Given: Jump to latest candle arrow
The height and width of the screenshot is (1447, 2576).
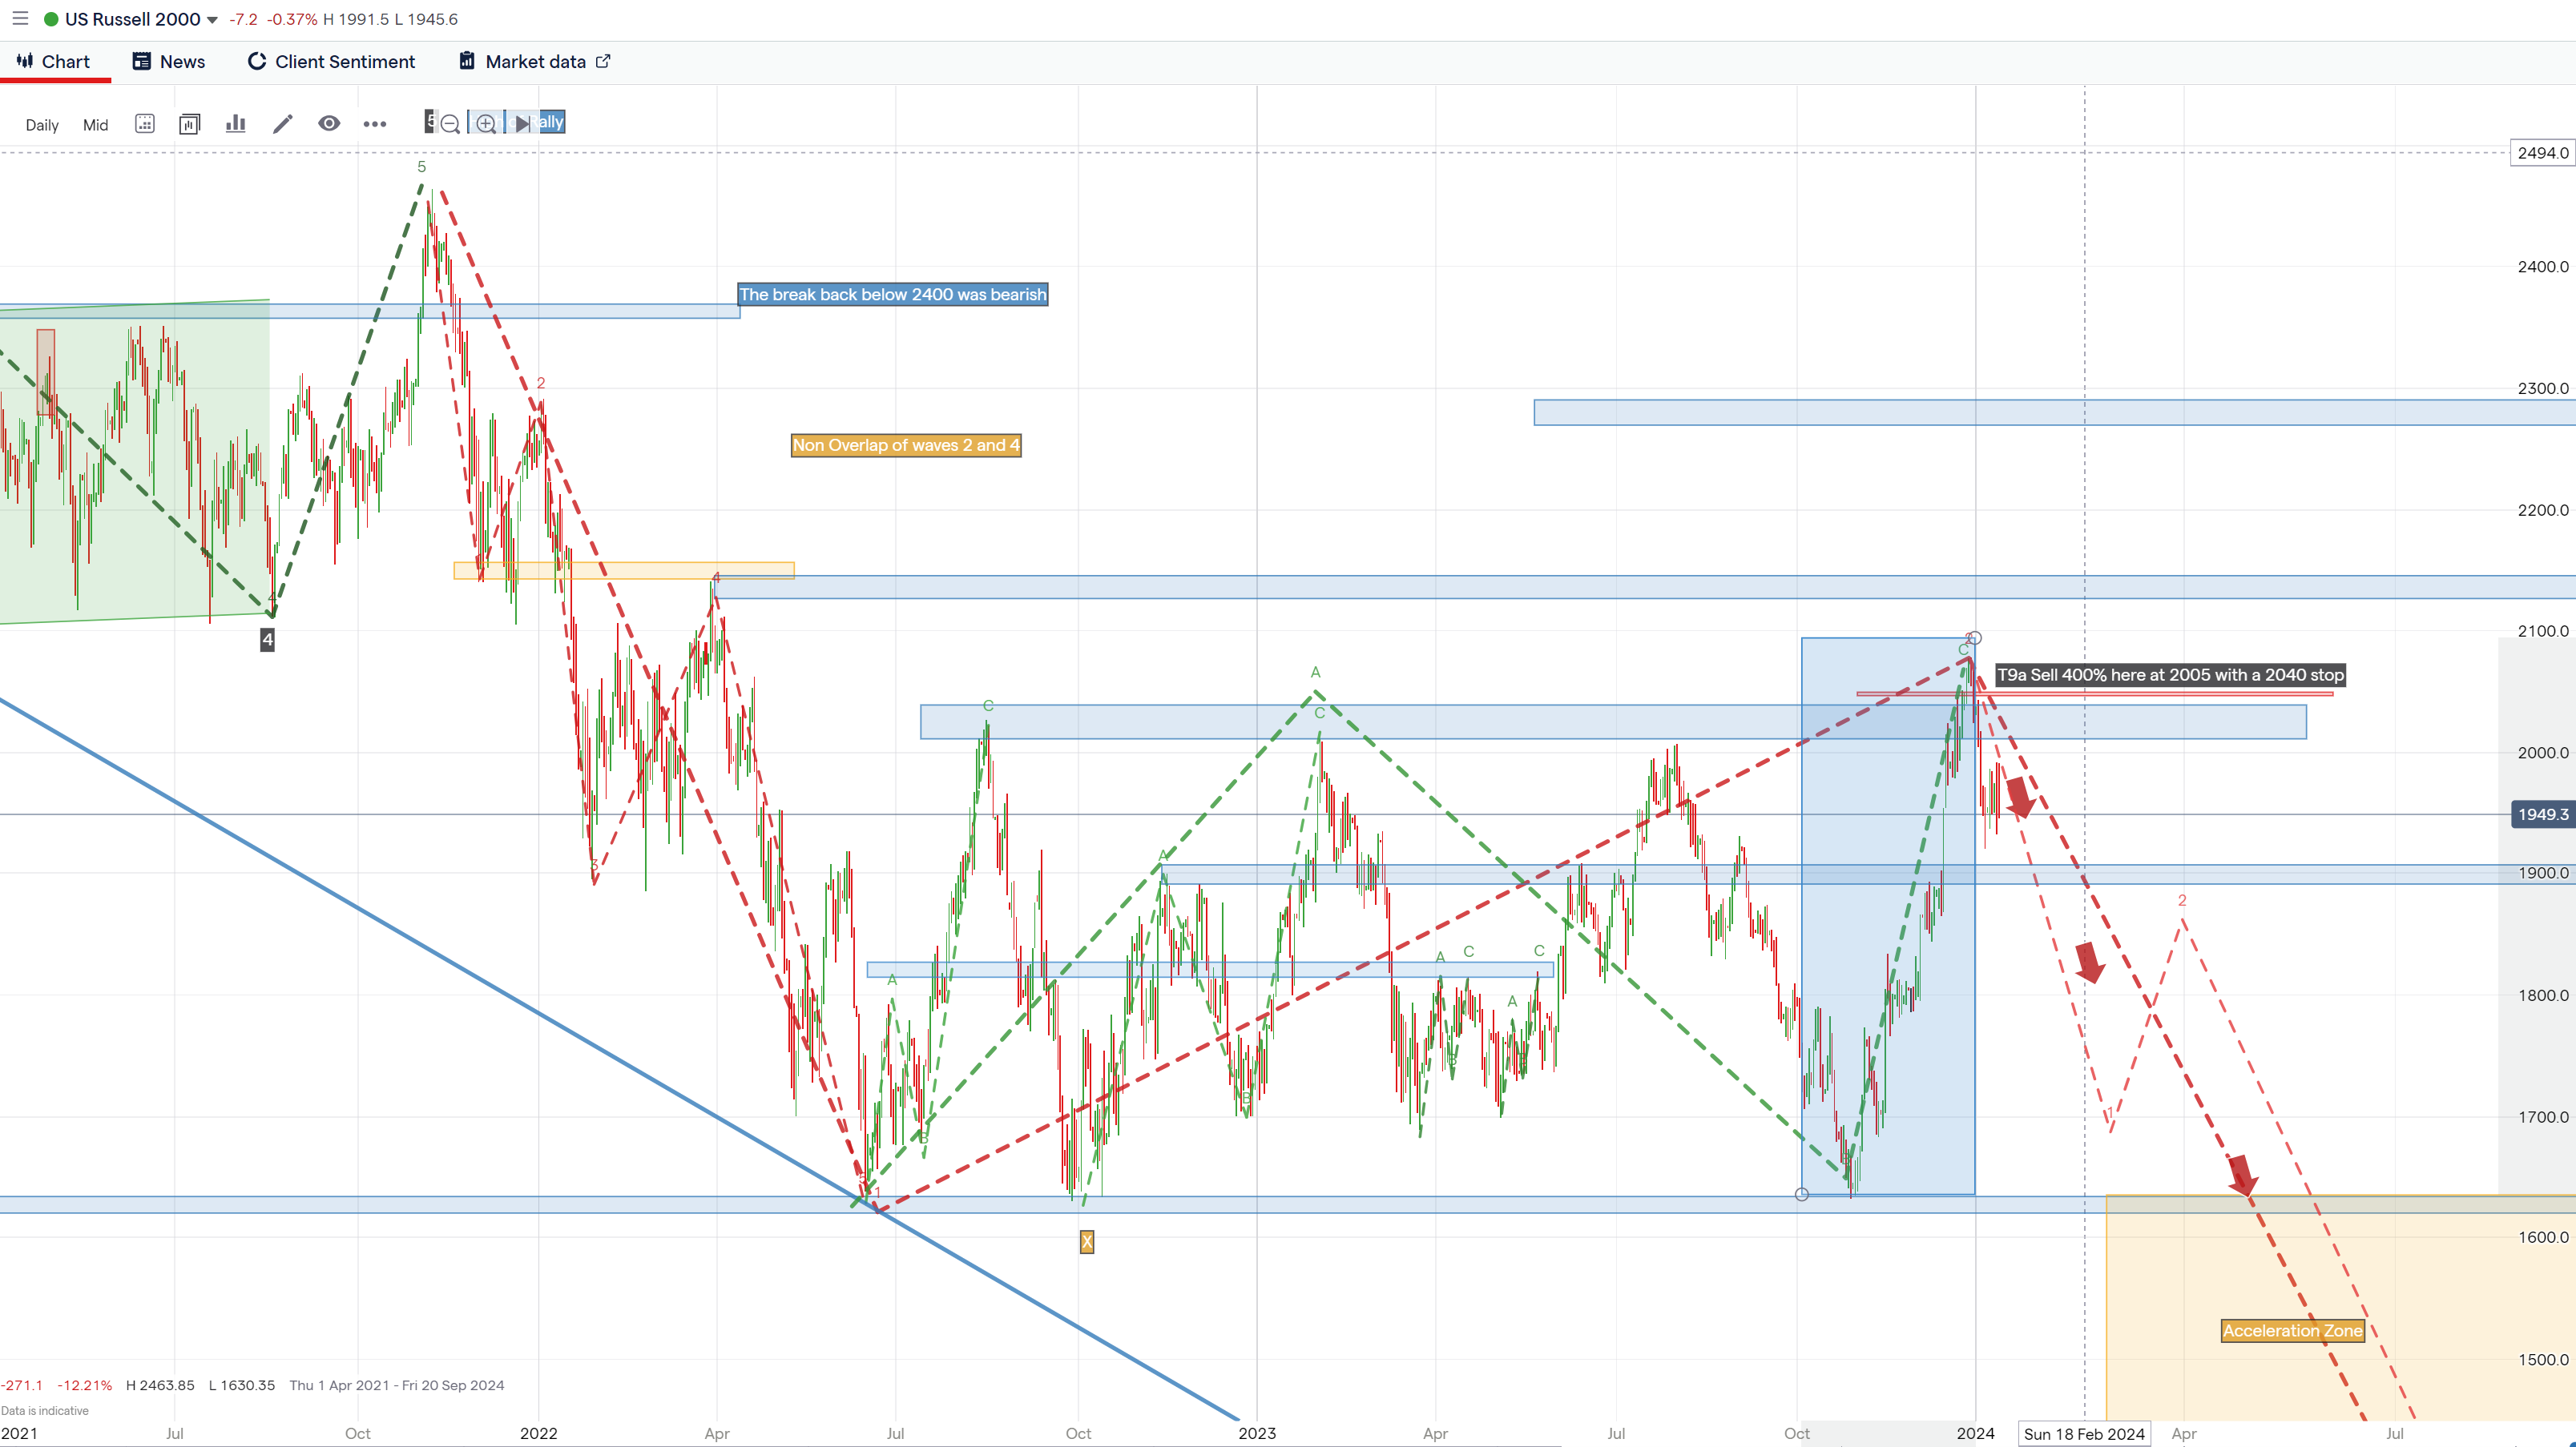Looking at the screenshot, I should click(522, 124).
